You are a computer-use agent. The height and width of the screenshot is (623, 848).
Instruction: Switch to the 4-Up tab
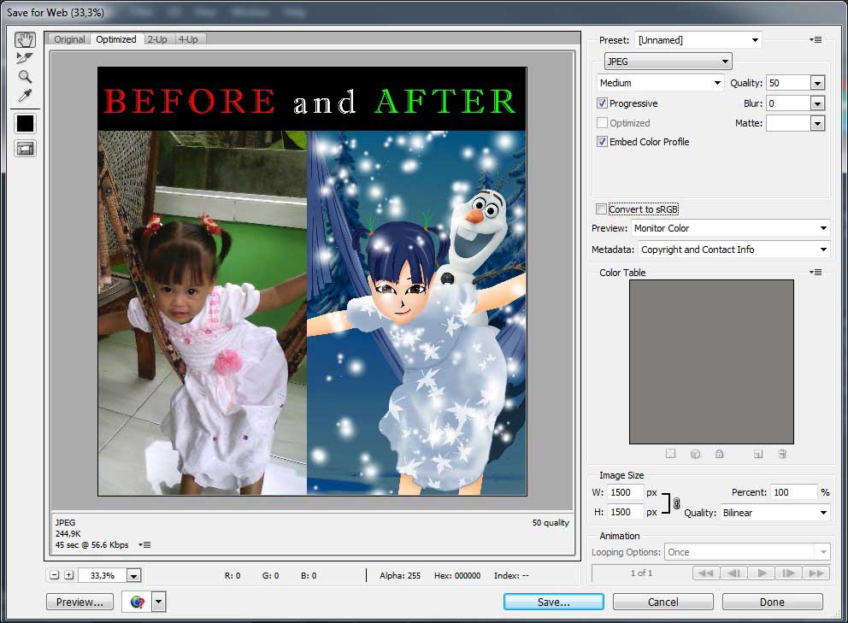188,39
